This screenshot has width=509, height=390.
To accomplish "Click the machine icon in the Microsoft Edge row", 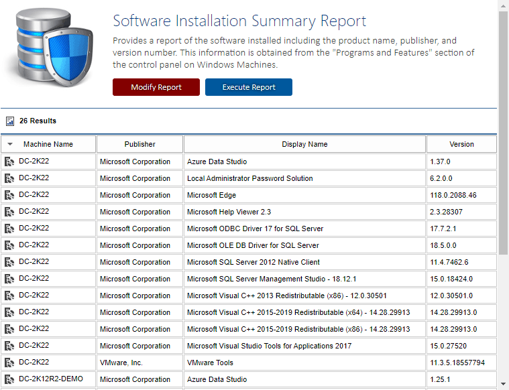I will [x=9, y=195].
